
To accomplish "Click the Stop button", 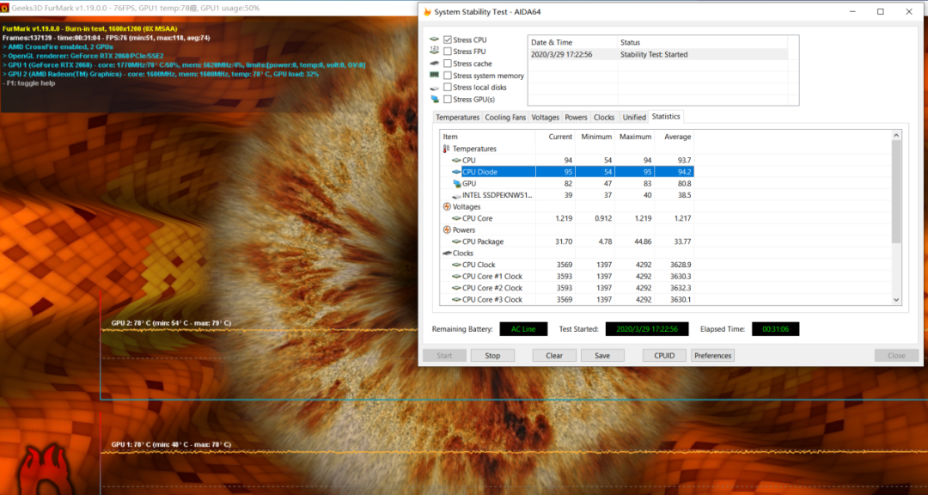I will tap(492, 356).
